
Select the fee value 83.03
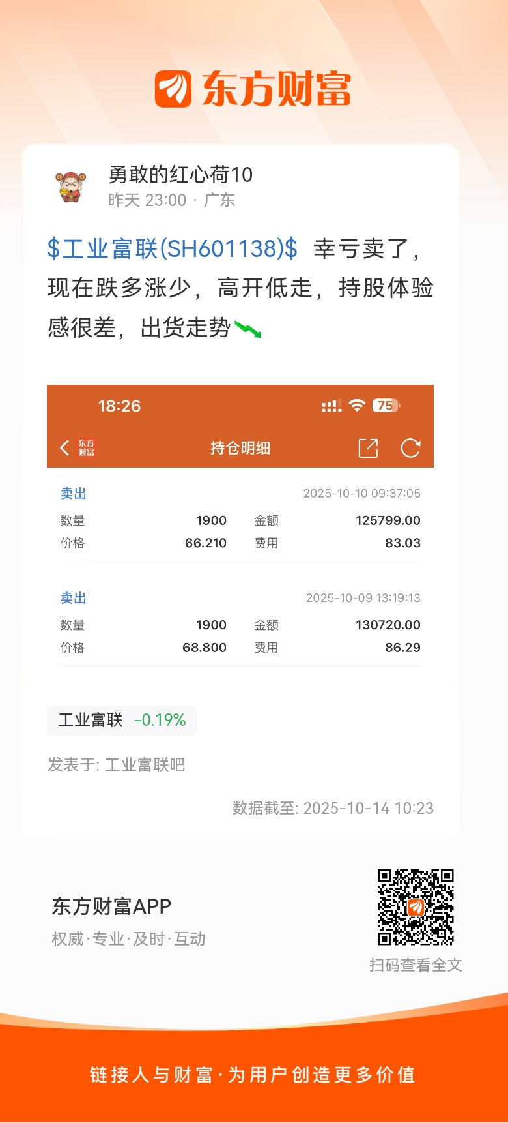[402, 543]
